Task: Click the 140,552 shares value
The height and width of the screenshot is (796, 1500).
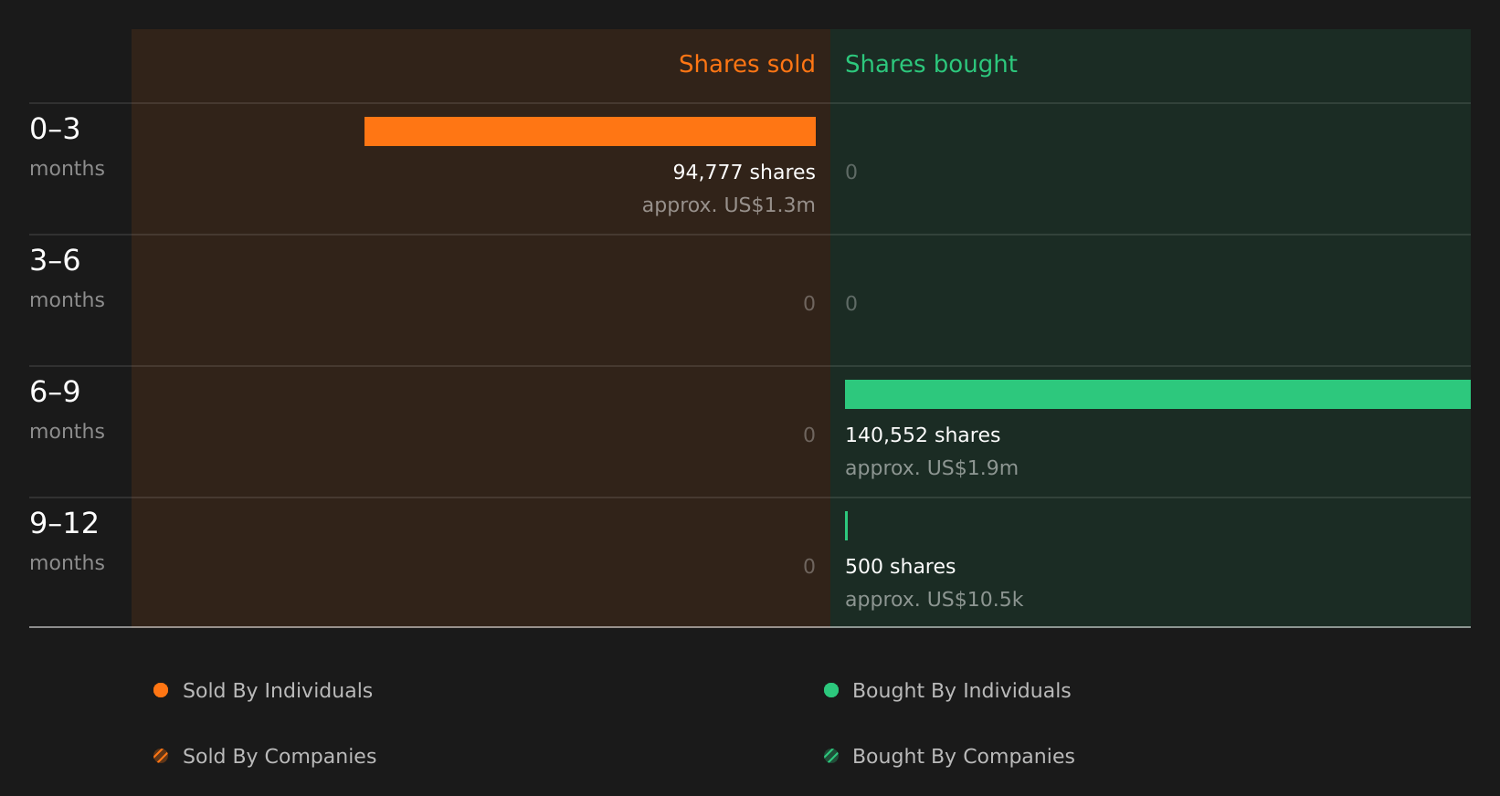Action: [x=923, y=435]
